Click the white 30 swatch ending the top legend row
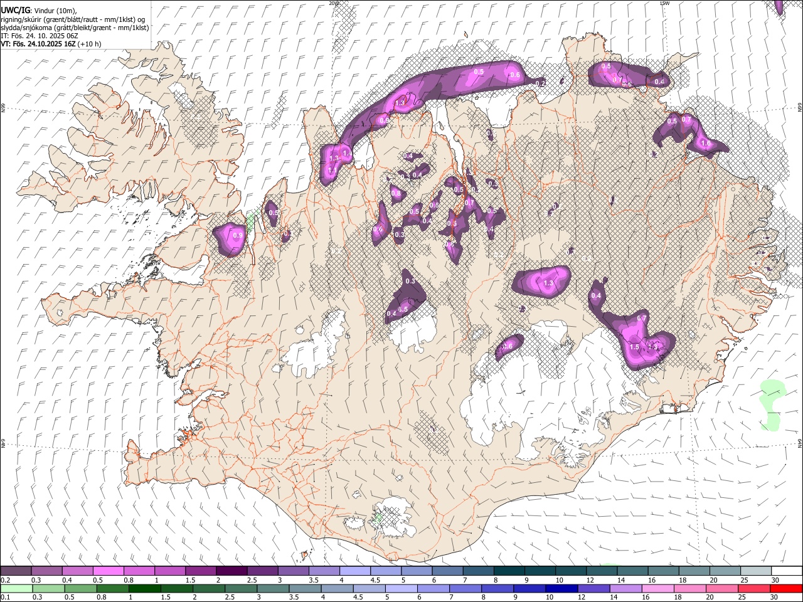The height and width of the screenshot is (602, 803). point(786,571)
